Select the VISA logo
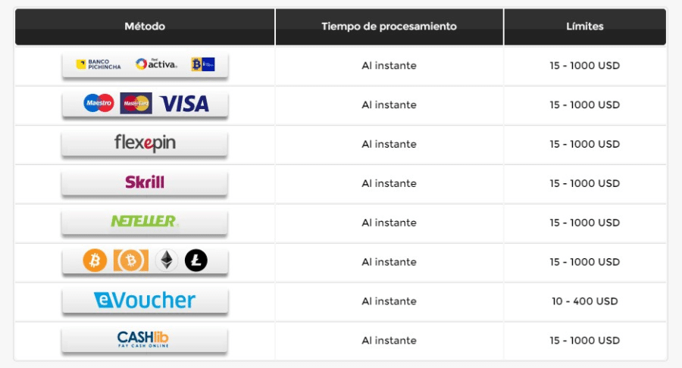The width and height of the screenshot is (682, 368). coord(184,104)
